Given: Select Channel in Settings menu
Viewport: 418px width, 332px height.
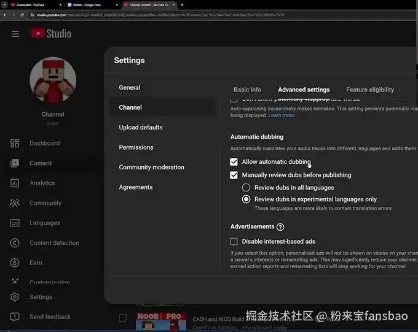Looking at the screenshot, I should [x=162, y=107].
